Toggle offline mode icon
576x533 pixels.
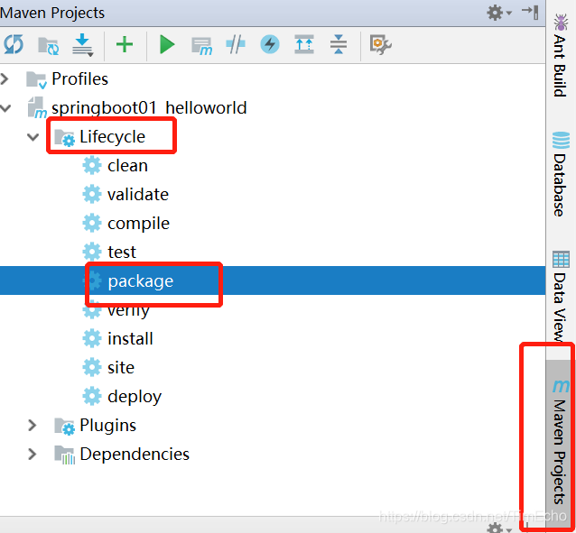coord(236,45)
